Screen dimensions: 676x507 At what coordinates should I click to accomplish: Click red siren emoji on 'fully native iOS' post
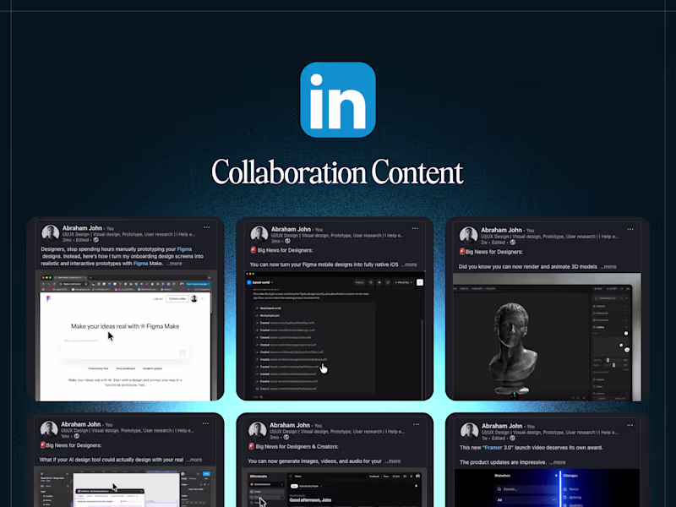(x=253, y=250)
